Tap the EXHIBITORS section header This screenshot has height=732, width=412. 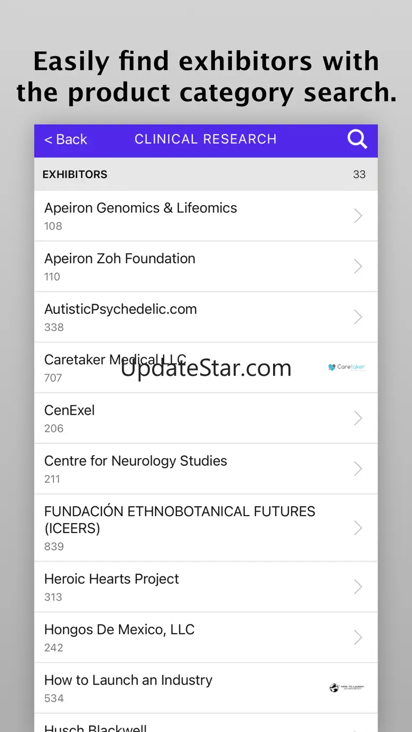[x=75, y=174]
